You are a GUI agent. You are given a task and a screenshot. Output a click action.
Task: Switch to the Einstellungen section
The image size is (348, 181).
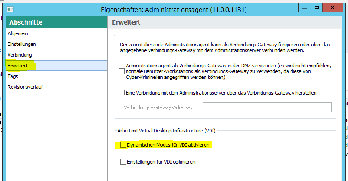click(x=22, y=44)
